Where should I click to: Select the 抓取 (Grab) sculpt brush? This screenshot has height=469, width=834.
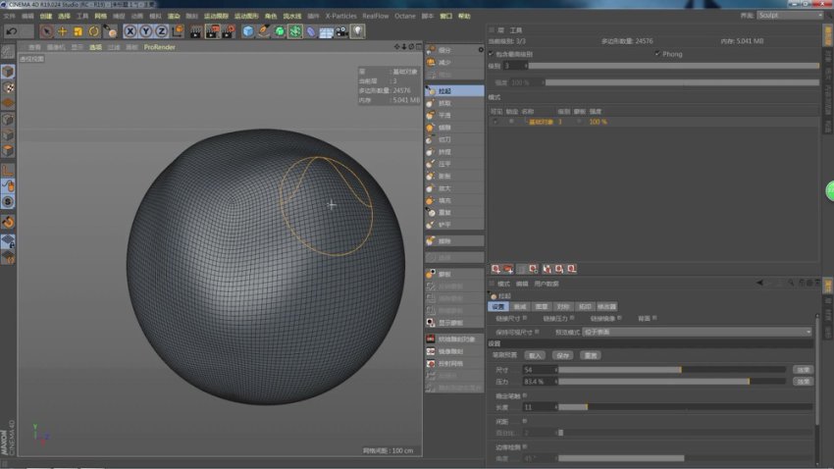tap(446, 103)
